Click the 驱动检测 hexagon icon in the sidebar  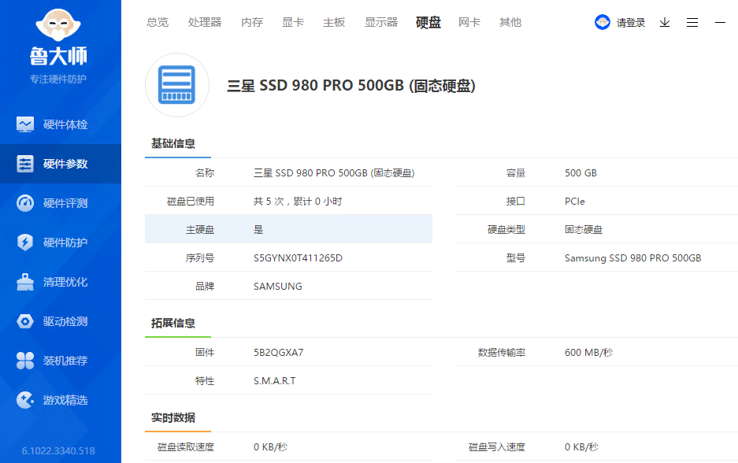25,321
